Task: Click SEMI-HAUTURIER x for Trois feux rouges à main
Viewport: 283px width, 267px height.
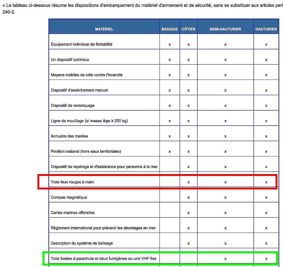Action: tap(226, 182)
